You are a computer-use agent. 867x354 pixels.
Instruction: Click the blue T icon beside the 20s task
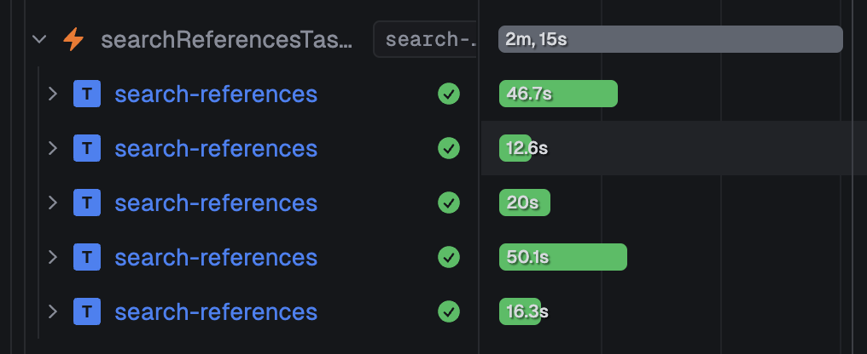(x=87, y=203)
